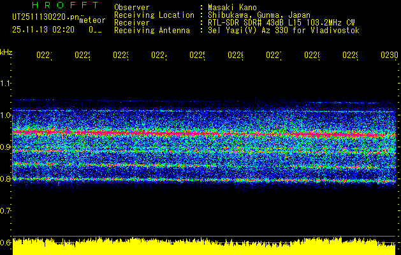Click the 1.1 kHz frequency label
The image size is (401, 255).
[x=6, y=83]
